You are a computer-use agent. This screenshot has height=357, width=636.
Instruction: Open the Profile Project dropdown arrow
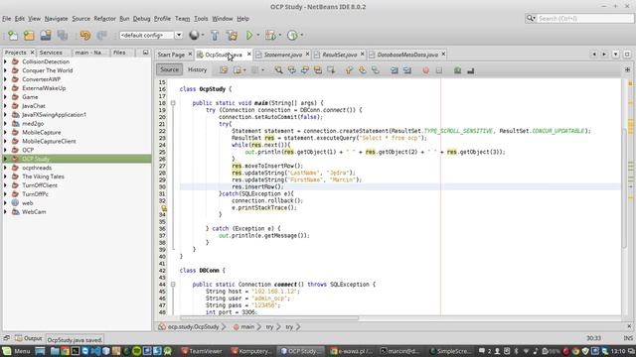pos(301,36)
